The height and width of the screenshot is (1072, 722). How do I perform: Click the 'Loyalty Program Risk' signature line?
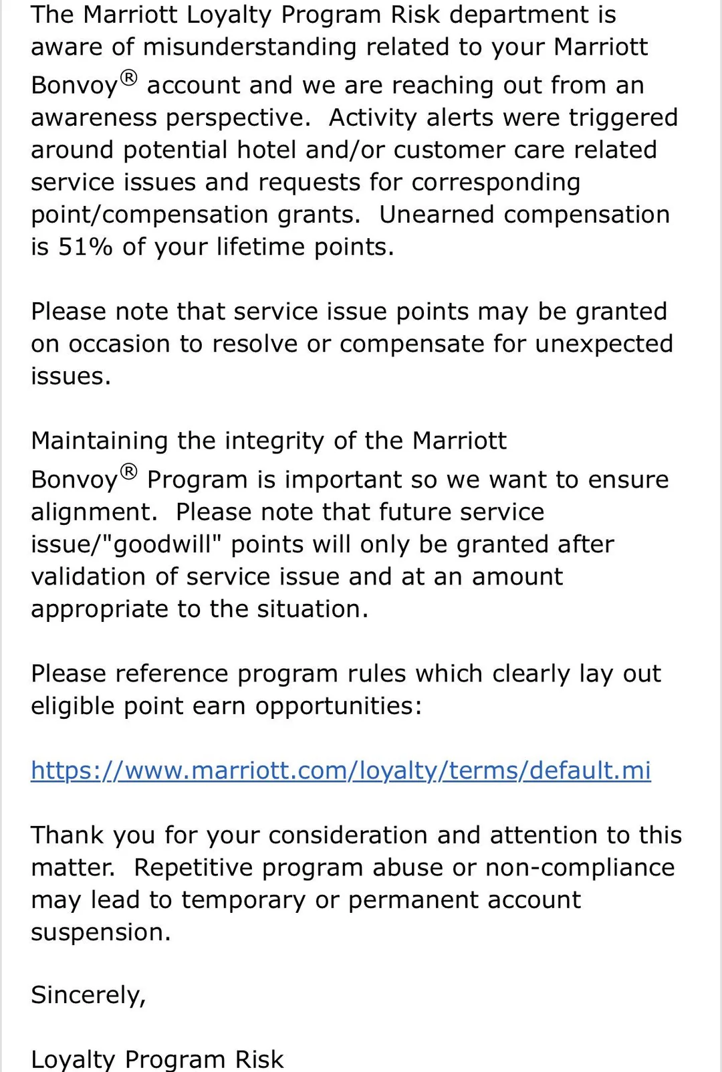point(157,1059)
